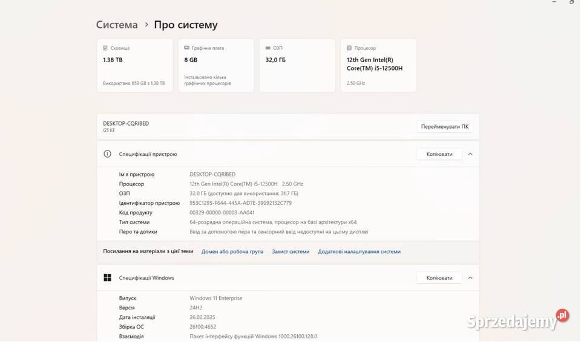Select the 64-розрядна операційна система value
The image size is (581, 342).
[273, 222]
